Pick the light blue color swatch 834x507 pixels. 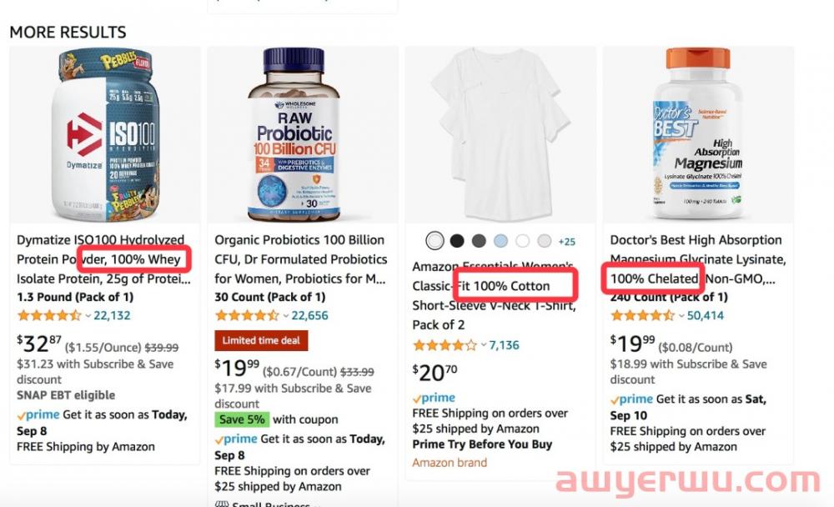click(500, 241)
